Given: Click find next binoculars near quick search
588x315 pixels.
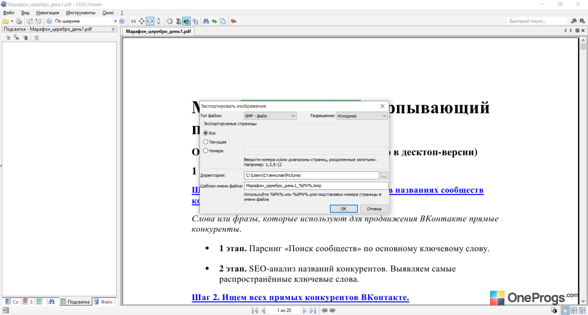Looking at the screenshot, I should coord(574,21).
